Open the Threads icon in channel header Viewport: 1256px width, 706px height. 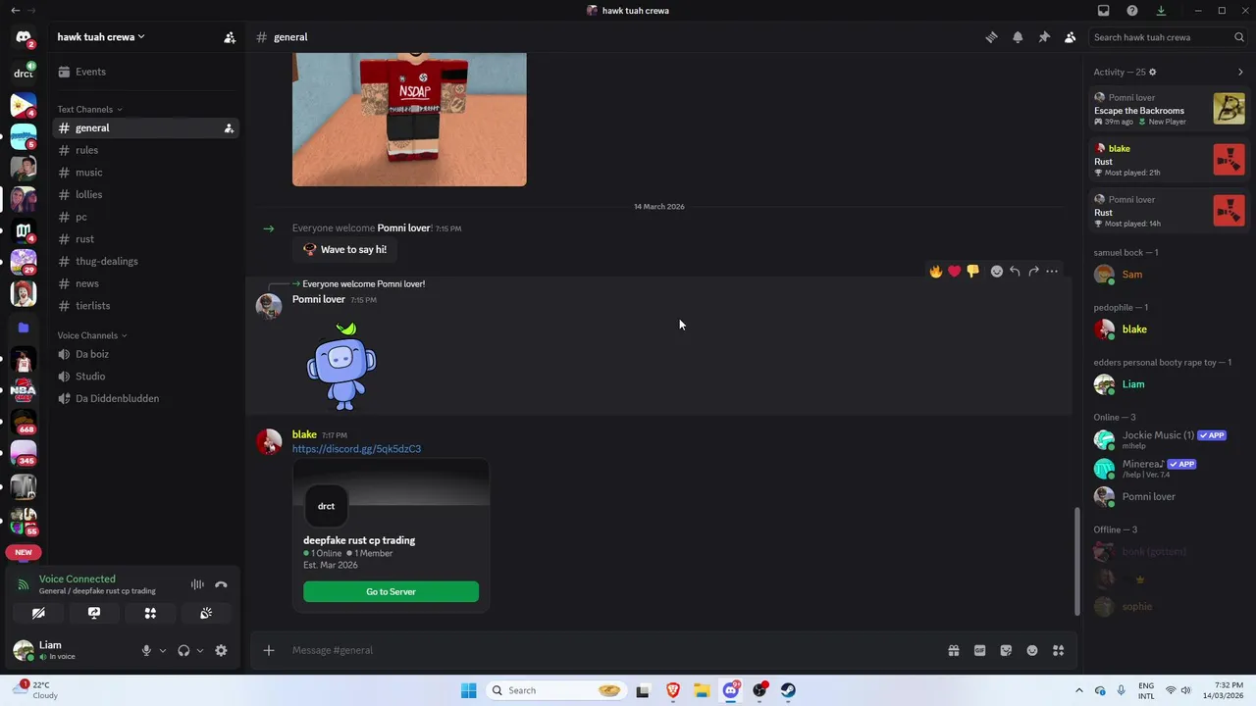[x=991, y=37]
